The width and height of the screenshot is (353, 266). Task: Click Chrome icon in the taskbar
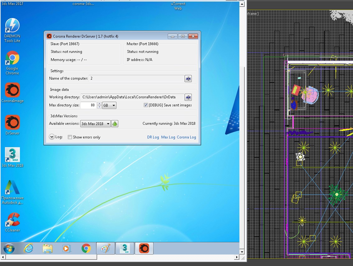coord(86,249)
